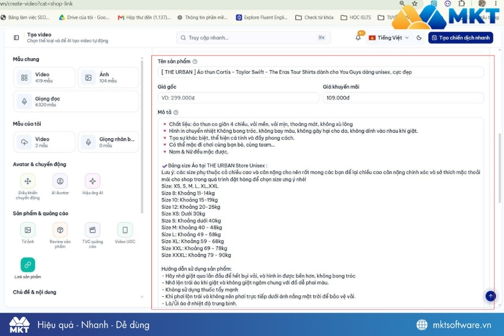Open Check từ khóa bookmark folder
The width and height of the screenshot is (504, 336).
point(314,17)
